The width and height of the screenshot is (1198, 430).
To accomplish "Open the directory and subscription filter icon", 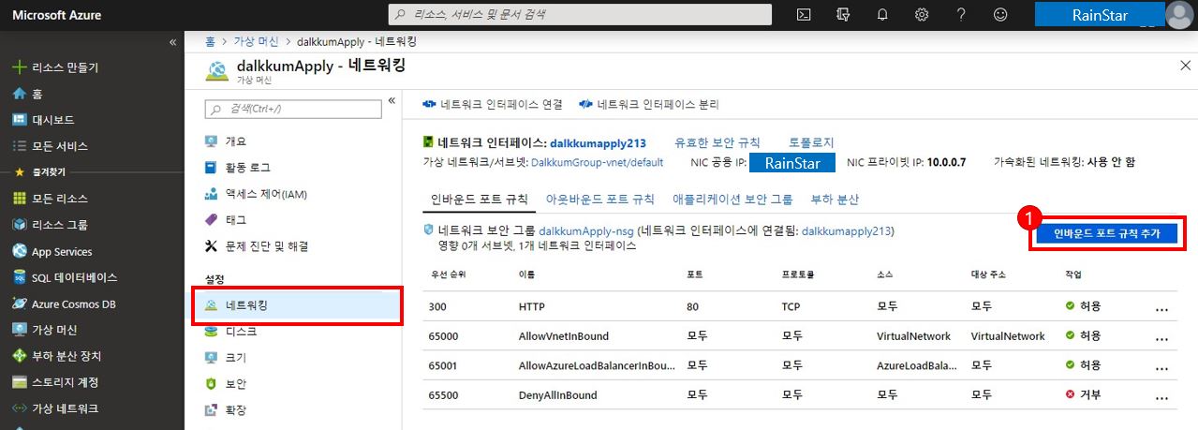I will pos(843,15).
